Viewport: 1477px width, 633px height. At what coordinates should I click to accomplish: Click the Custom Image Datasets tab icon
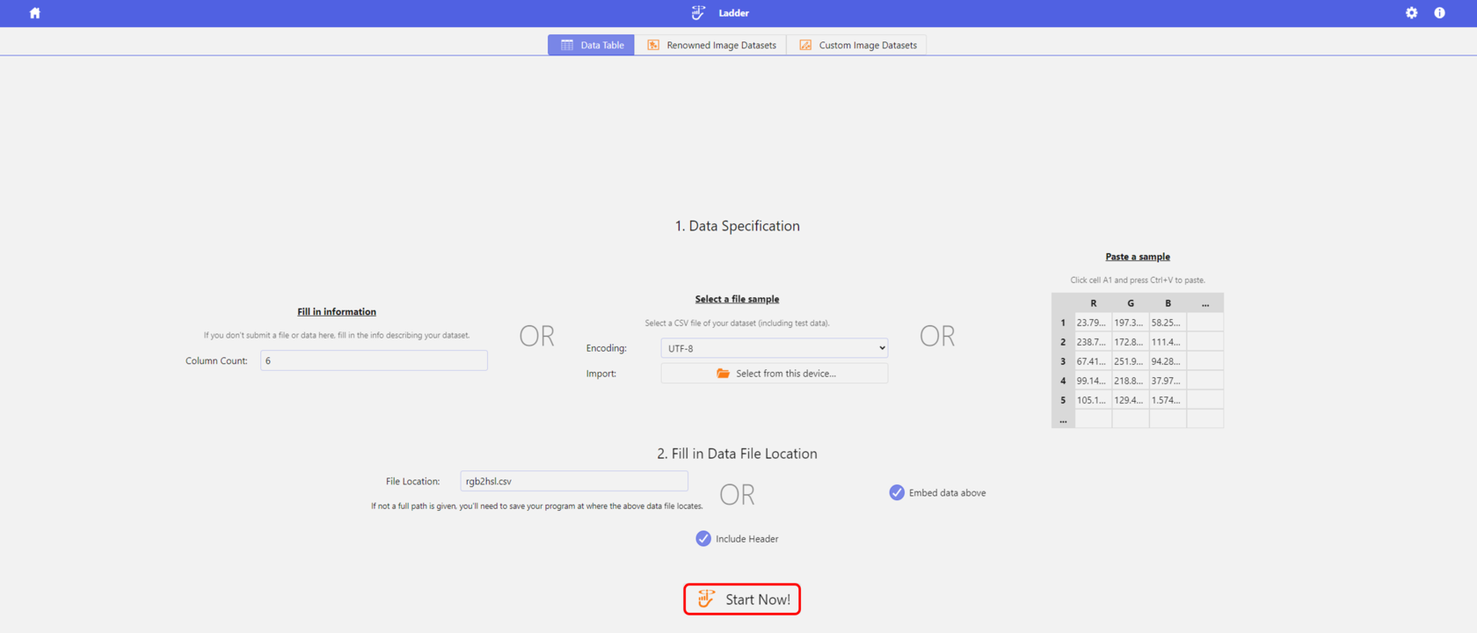click(805, 45)
